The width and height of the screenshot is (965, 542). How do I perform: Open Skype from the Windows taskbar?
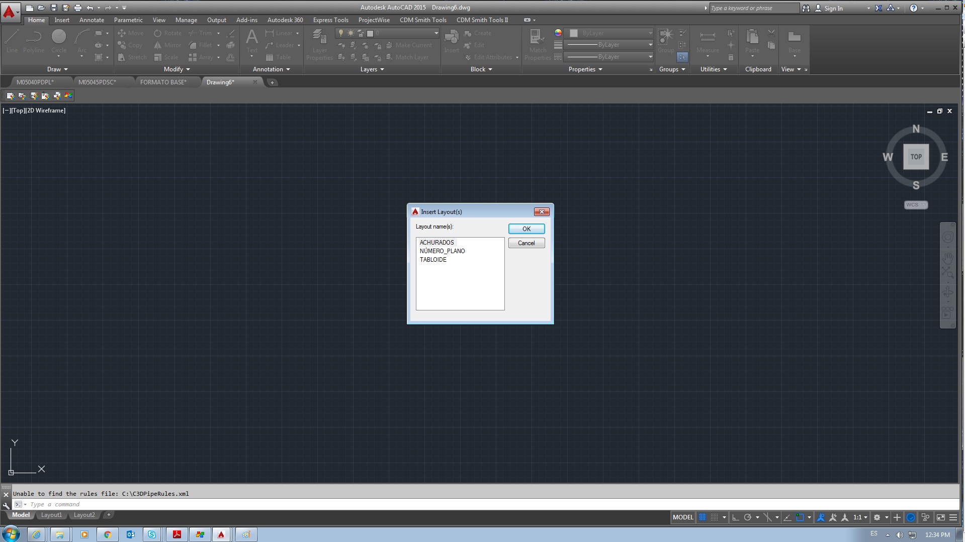point(152,534)
